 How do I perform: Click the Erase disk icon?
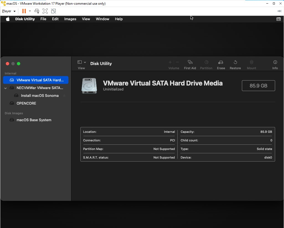click(x=221, y=62)
